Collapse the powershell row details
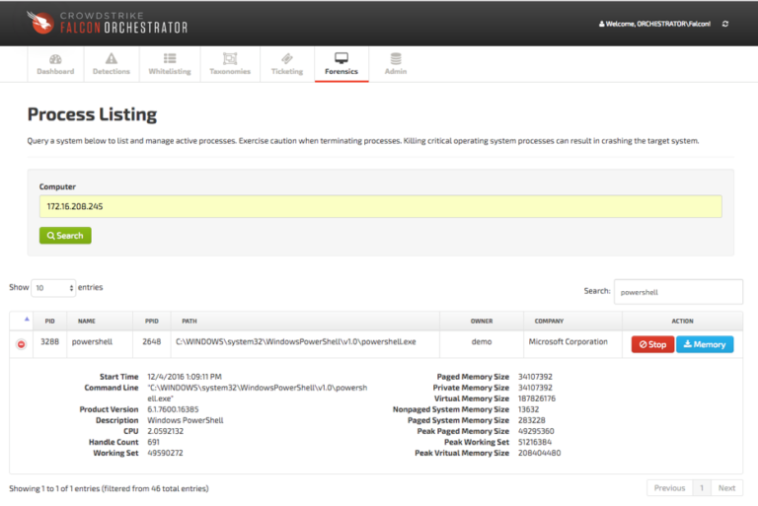Image resolution: width=758 pixels, height=506 pixels. click(x=21, y=344)
